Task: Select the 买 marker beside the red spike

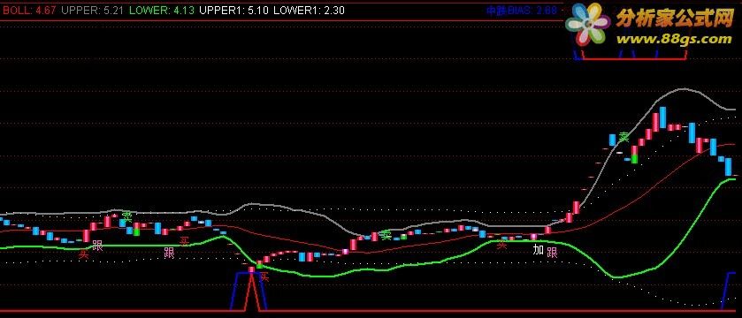Action: [264, 276]
